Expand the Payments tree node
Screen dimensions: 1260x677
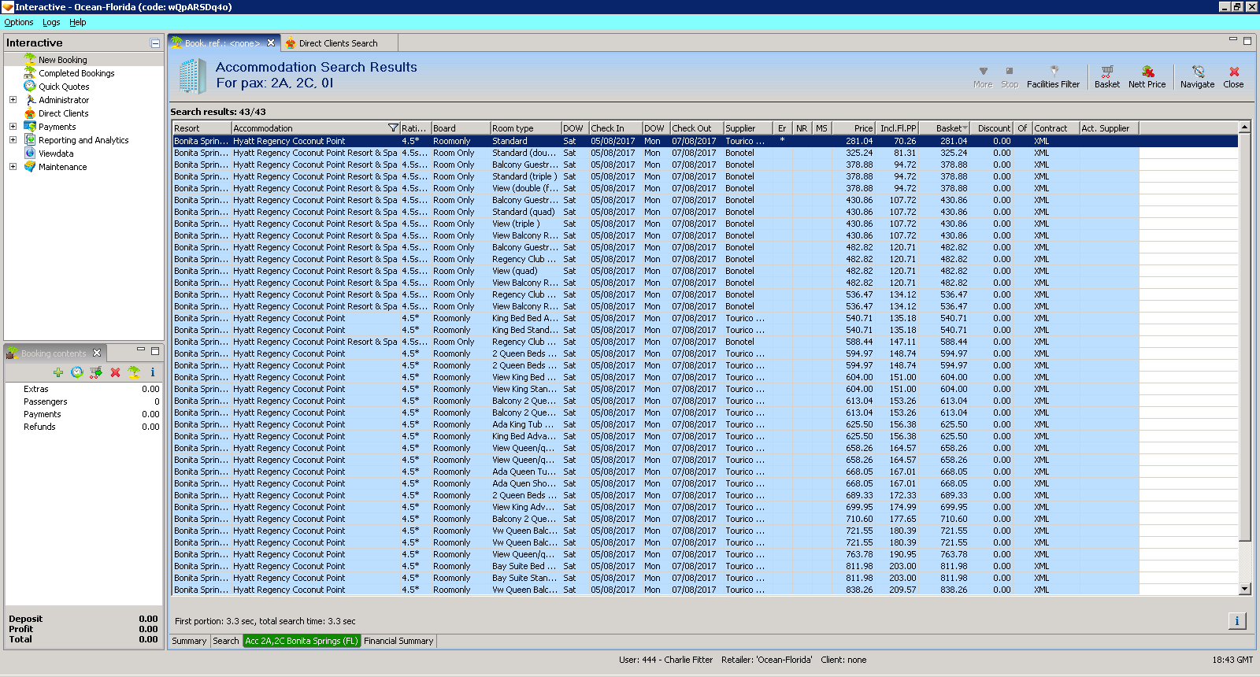coord(13,127)
